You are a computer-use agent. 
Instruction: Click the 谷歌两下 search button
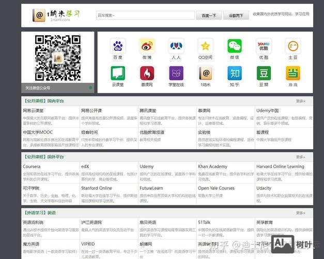click(236, 16)
